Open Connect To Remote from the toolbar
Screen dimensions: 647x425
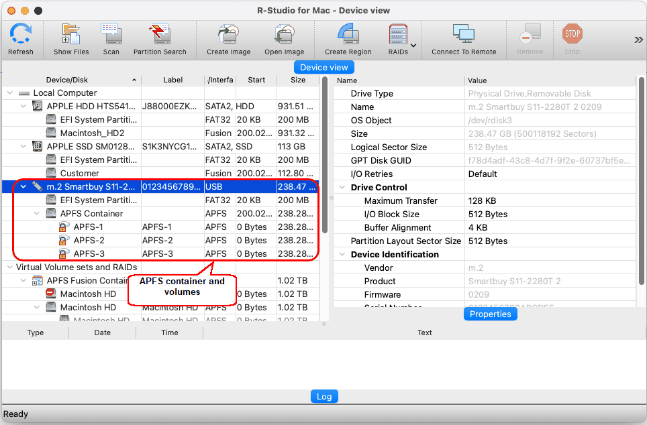pyautogui.click(x=464, y=34)
